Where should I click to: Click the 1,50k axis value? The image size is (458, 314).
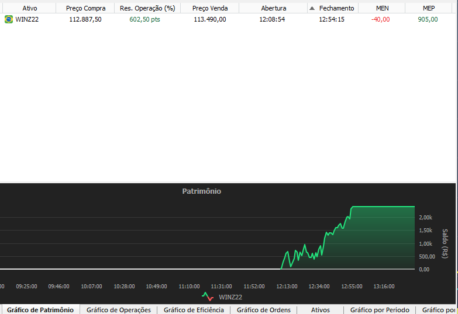[426, 231]
